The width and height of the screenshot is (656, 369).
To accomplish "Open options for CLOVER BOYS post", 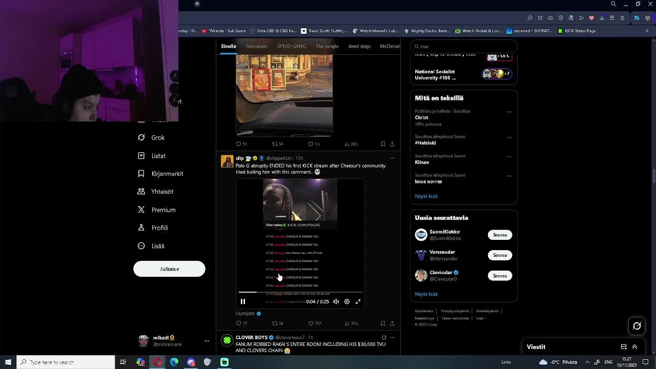I will point(392,338).
